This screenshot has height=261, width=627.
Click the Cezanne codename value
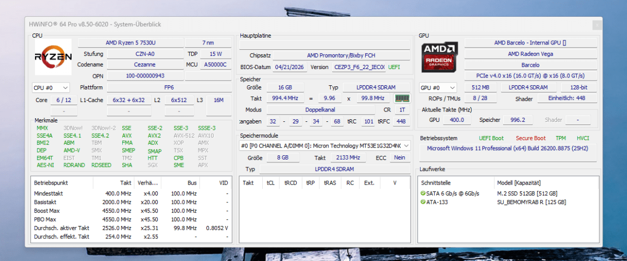(x=144, y=65)
